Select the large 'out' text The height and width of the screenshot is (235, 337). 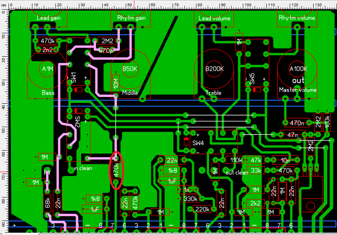click(298, 80)
